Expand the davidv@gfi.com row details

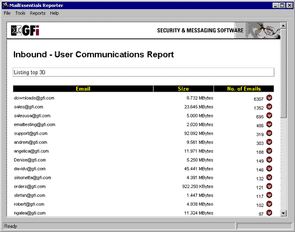(269, 168)
